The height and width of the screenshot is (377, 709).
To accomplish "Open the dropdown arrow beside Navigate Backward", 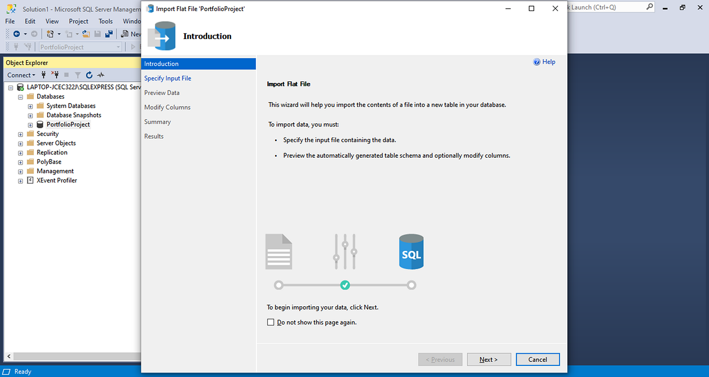I will [x=25, y=34].
